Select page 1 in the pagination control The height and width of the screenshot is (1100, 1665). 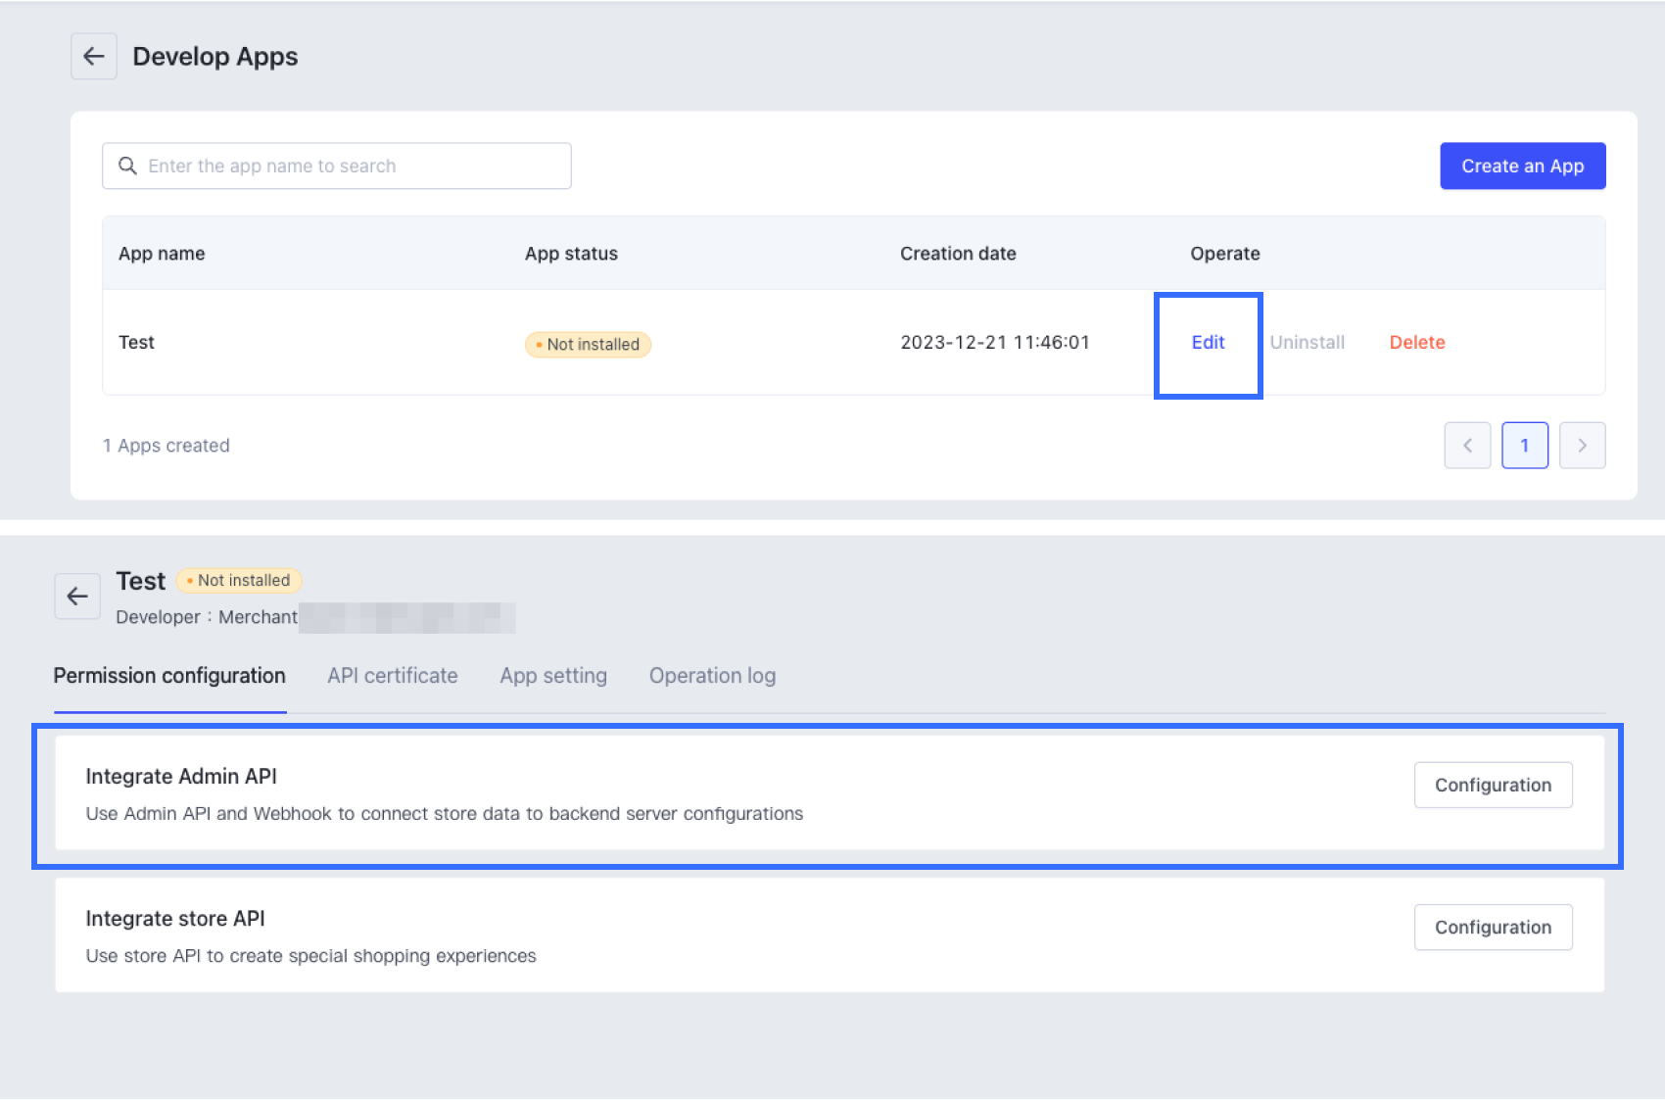(x=1525, y=445)
